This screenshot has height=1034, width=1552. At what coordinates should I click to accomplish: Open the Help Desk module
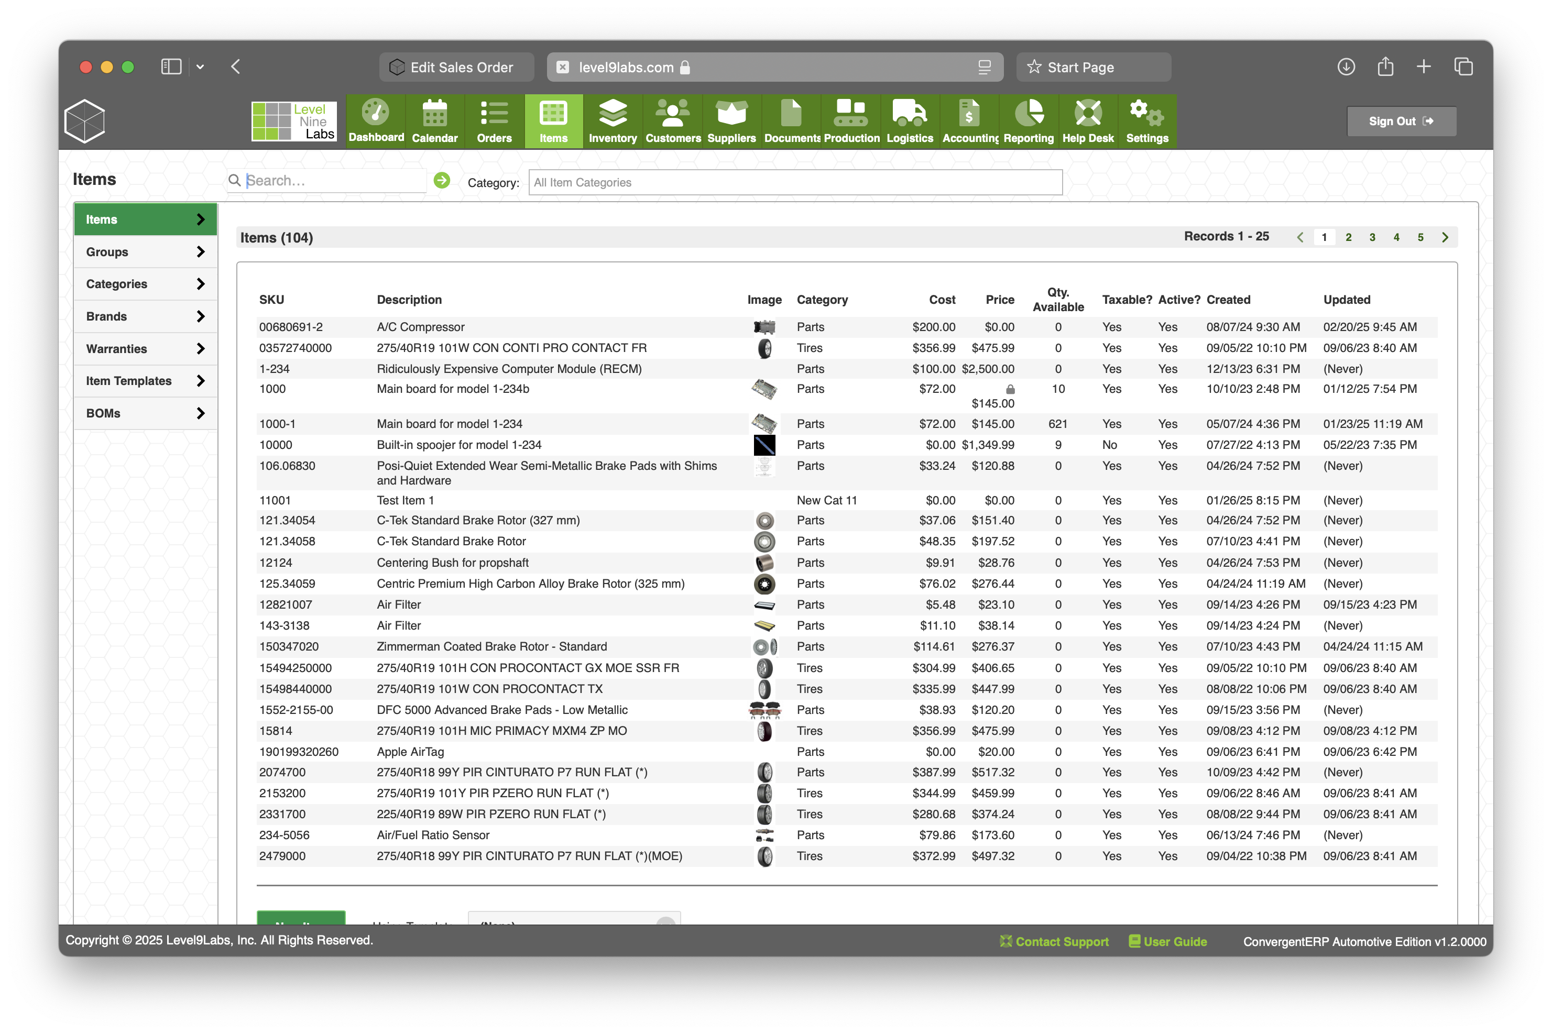point(1087,120)
